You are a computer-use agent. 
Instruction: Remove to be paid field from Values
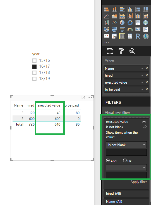[x=147, y=89]
